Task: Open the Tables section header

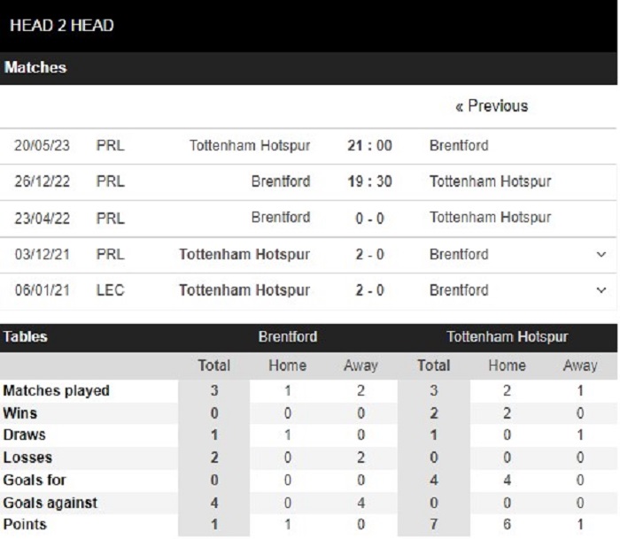Action: (27, 337)
